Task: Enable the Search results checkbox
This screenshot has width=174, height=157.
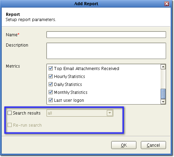Action: 10,113
